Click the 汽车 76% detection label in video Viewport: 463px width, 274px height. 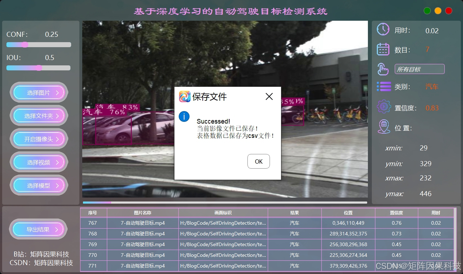click(x=104, y=112)
